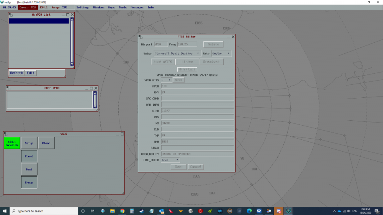Viewport: 383px width, 215px height.
Task: Open the Windows Start menu
Action: coord(5,211)
